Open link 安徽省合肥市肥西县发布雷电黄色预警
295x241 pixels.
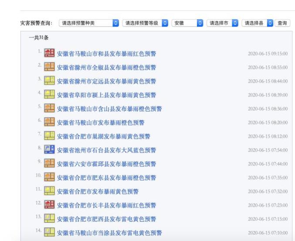tap(106, 219)
